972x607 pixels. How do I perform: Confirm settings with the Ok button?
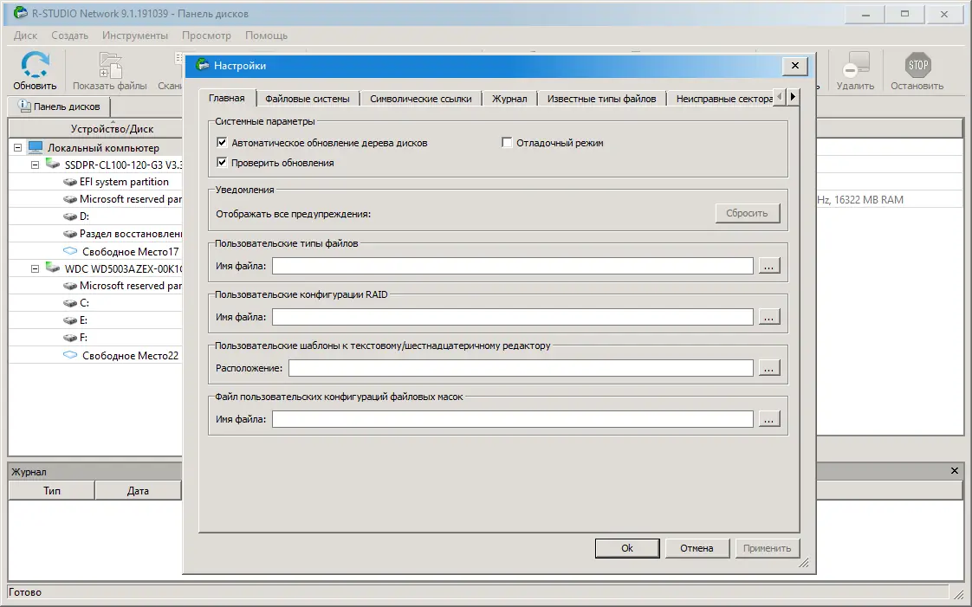click(626, 548)
